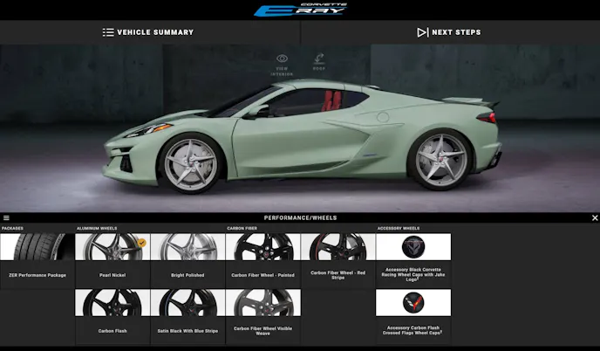600x351 pixels.
Task: Choose the Bright Polished wheel
Action: tap(187, 248)
